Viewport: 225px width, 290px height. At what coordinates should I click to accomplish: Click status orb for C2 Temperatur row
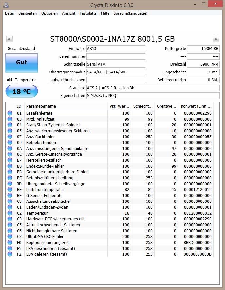(x=10, y=213)
